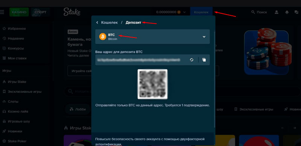Click the Казино лайв headset icon
This screenshot has height=146, width=301.
(x=4, y=111)
